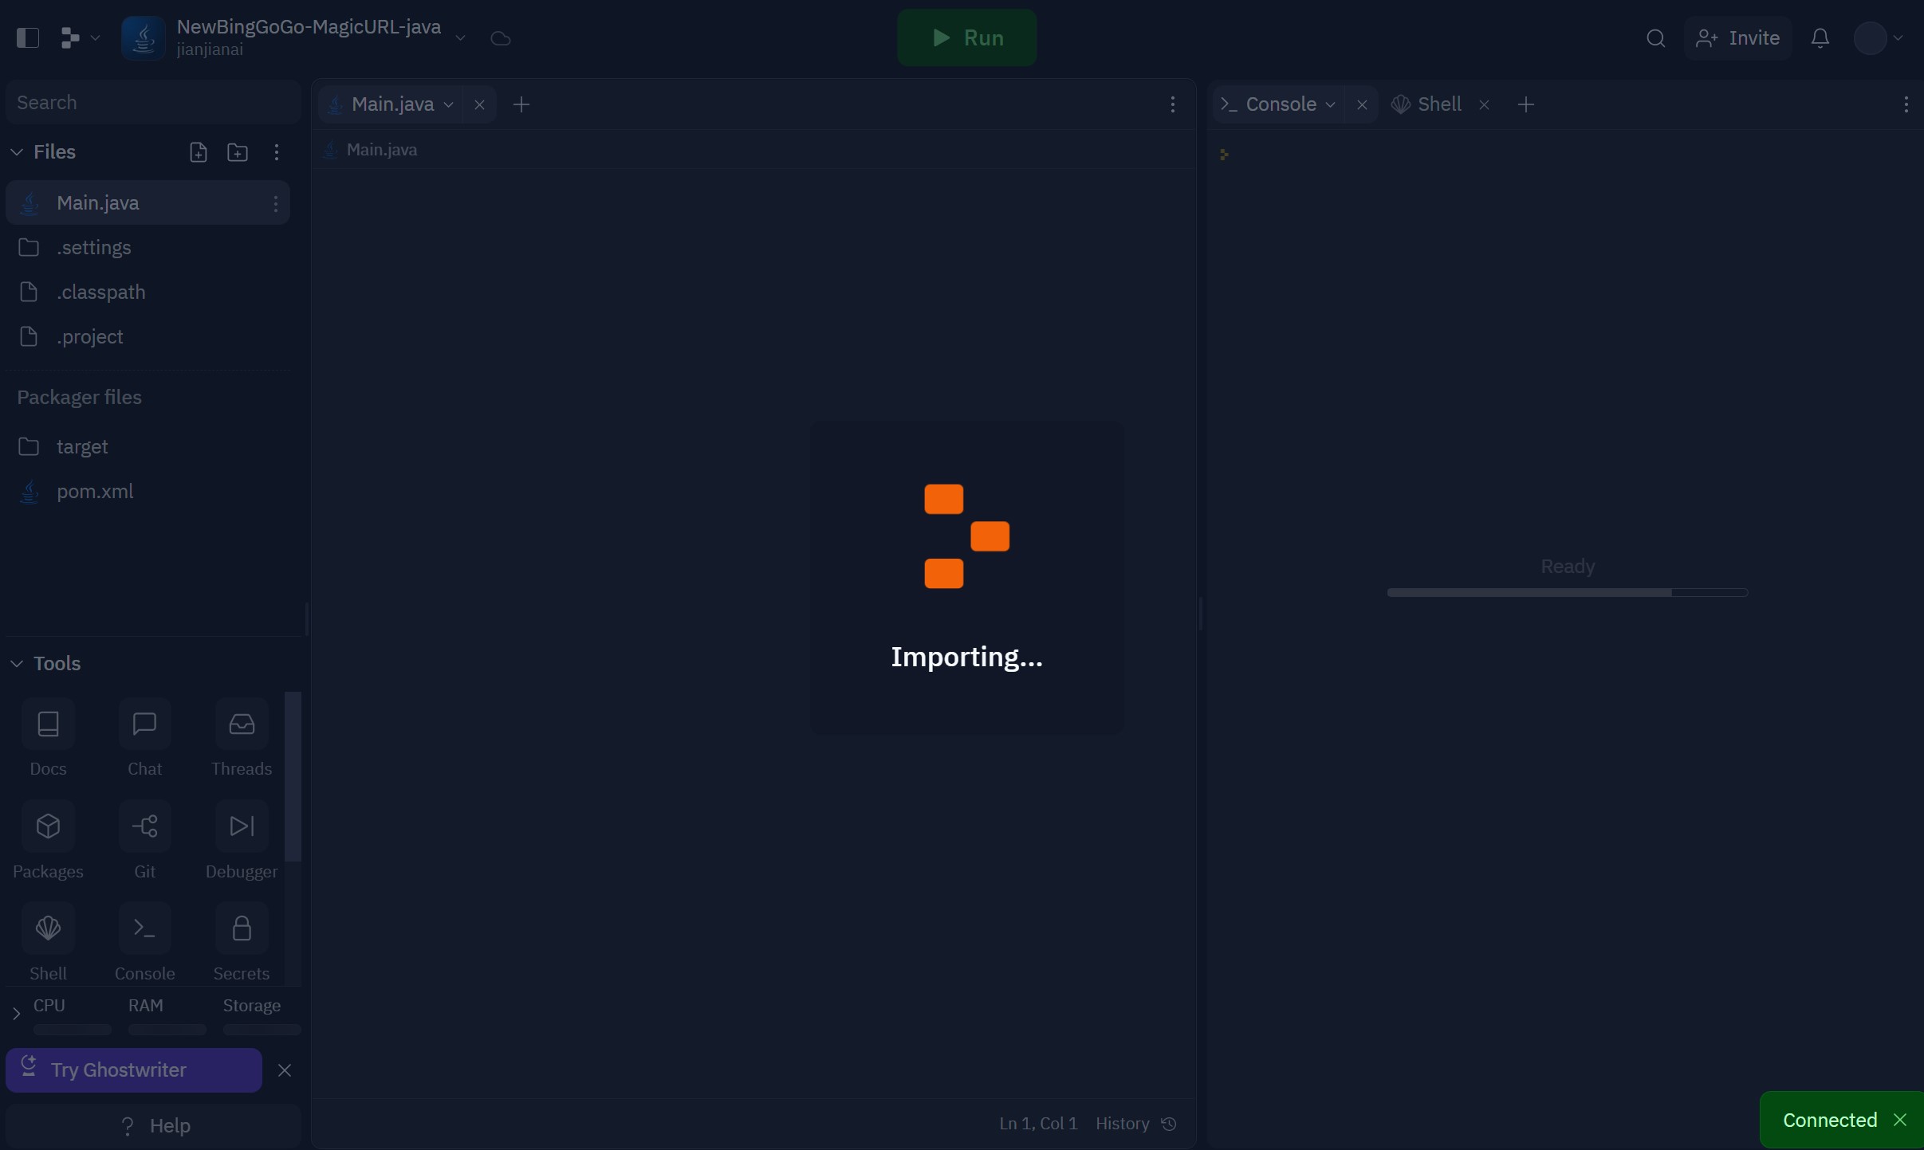Open the account menu
Screen dimensions: 1924x1150
click(1879, 37)
